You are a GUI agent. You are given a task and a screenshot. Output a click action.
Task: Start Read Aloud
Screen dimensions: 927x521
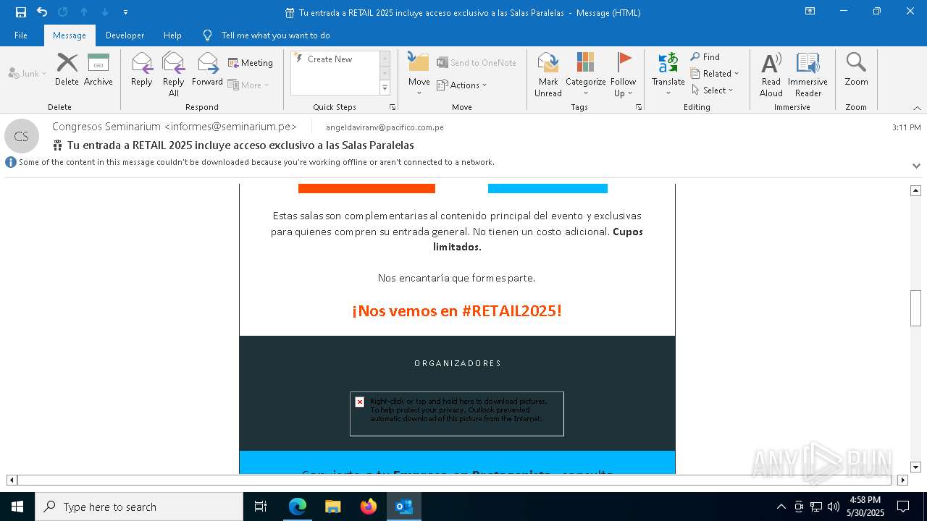(x=771, y=74)
